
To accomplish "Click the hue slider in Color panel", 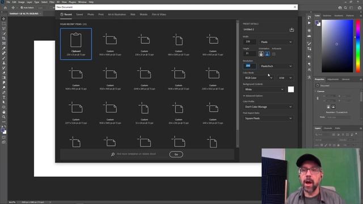I will [358, 46].
